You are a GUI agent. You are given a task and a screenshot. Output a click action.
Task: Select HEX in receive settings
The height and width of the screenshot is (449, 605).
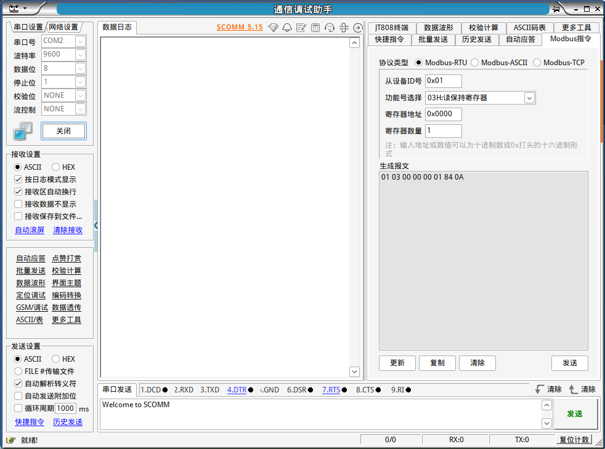pos(63,167)
